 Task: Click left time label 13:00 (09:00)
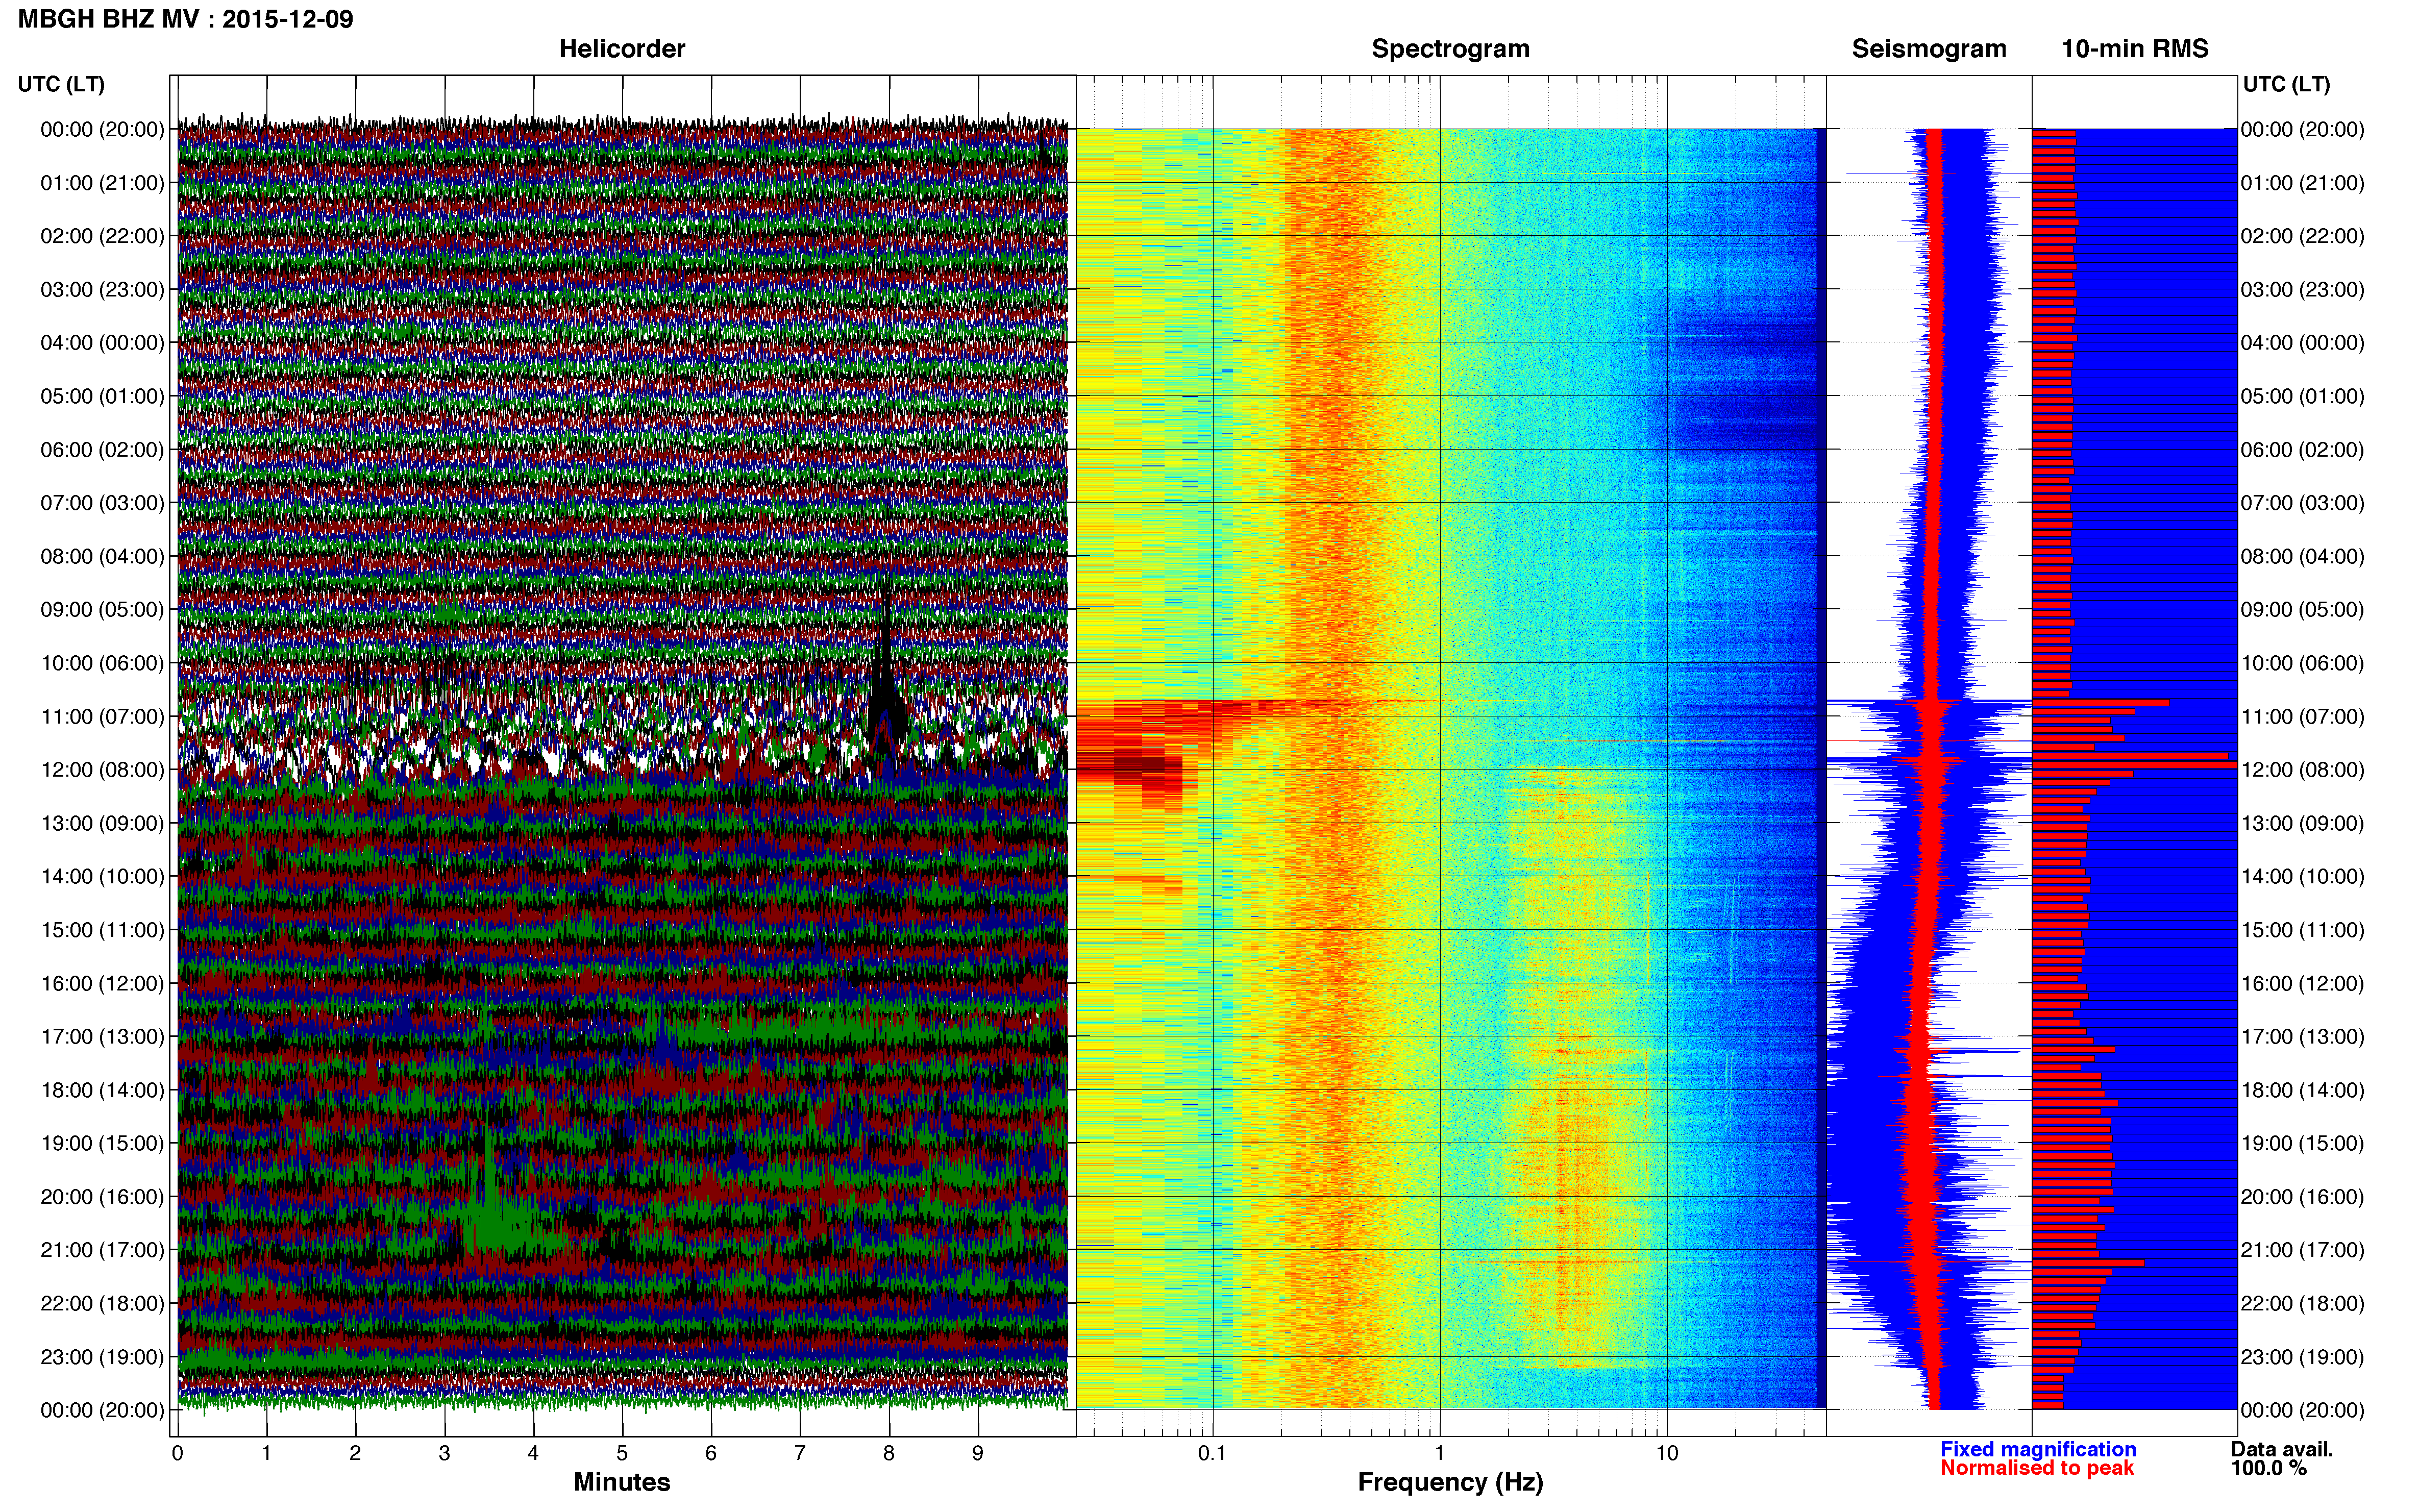tap(102, 823)
